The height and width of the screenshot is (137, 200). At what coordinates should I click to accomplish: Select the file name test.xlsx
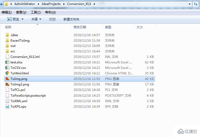pos(17,62)
